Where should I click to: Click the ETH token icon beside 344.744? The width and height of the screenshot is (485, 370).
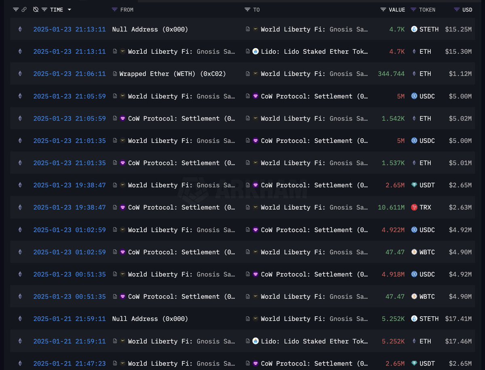tap(414, 74)
